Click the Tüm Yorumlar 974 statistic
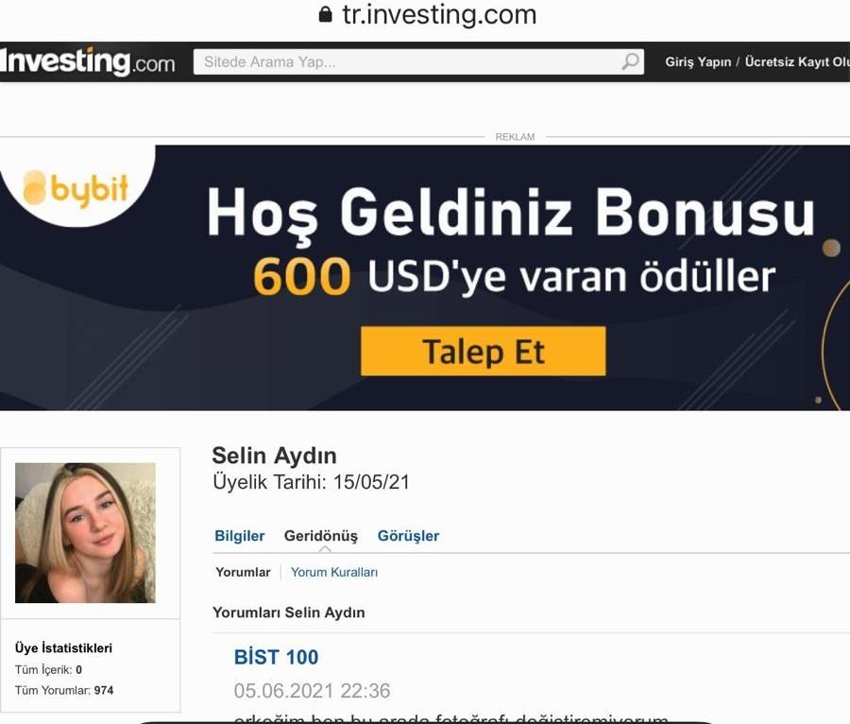Image resolution: width=850 pixels, height=724 pixels. pyautogui.click(x=64, y=690)
